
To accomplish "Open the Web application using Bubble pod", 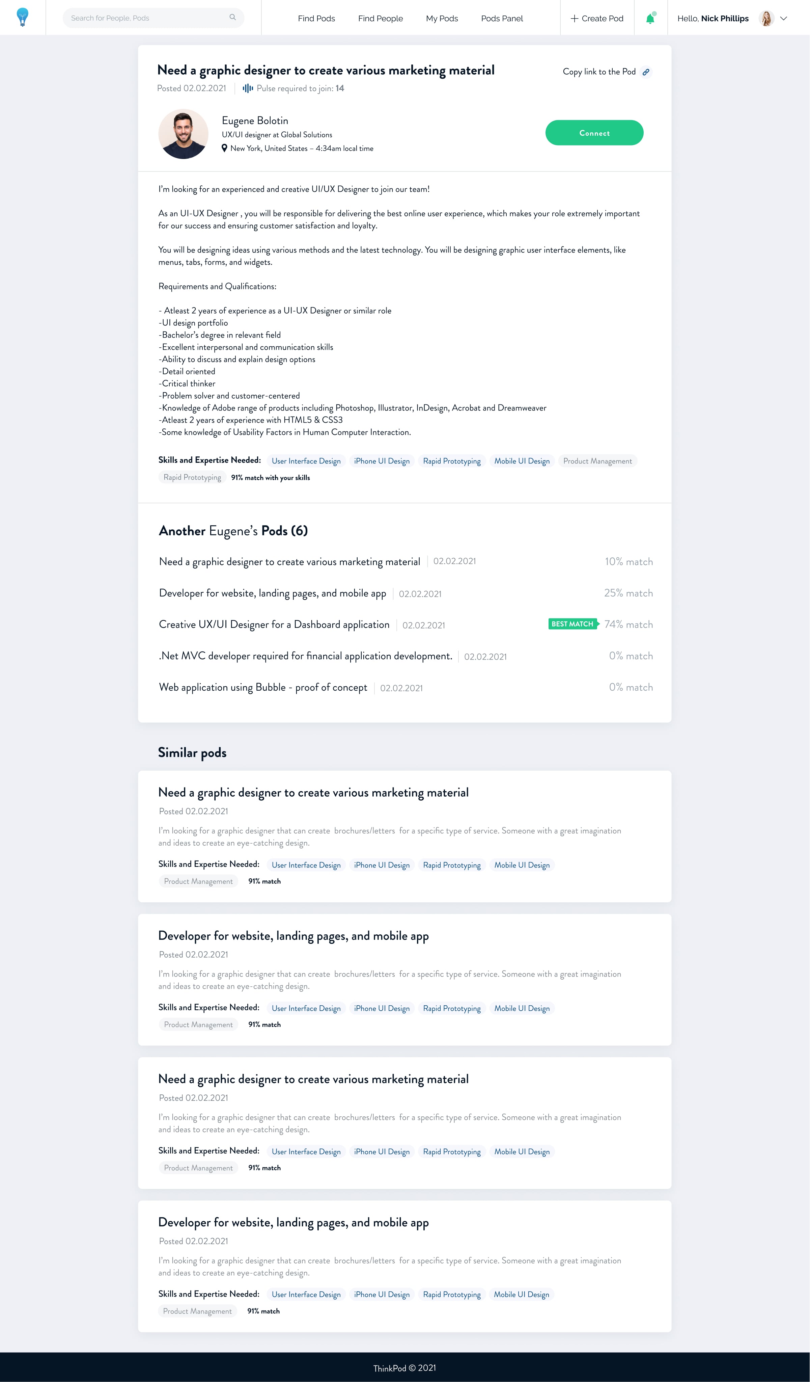I will (263, 687).
